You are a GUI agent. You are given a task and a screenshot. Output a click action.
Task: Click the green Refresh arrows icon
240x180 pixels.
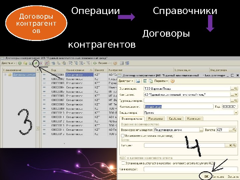click(x=95, y=63)
